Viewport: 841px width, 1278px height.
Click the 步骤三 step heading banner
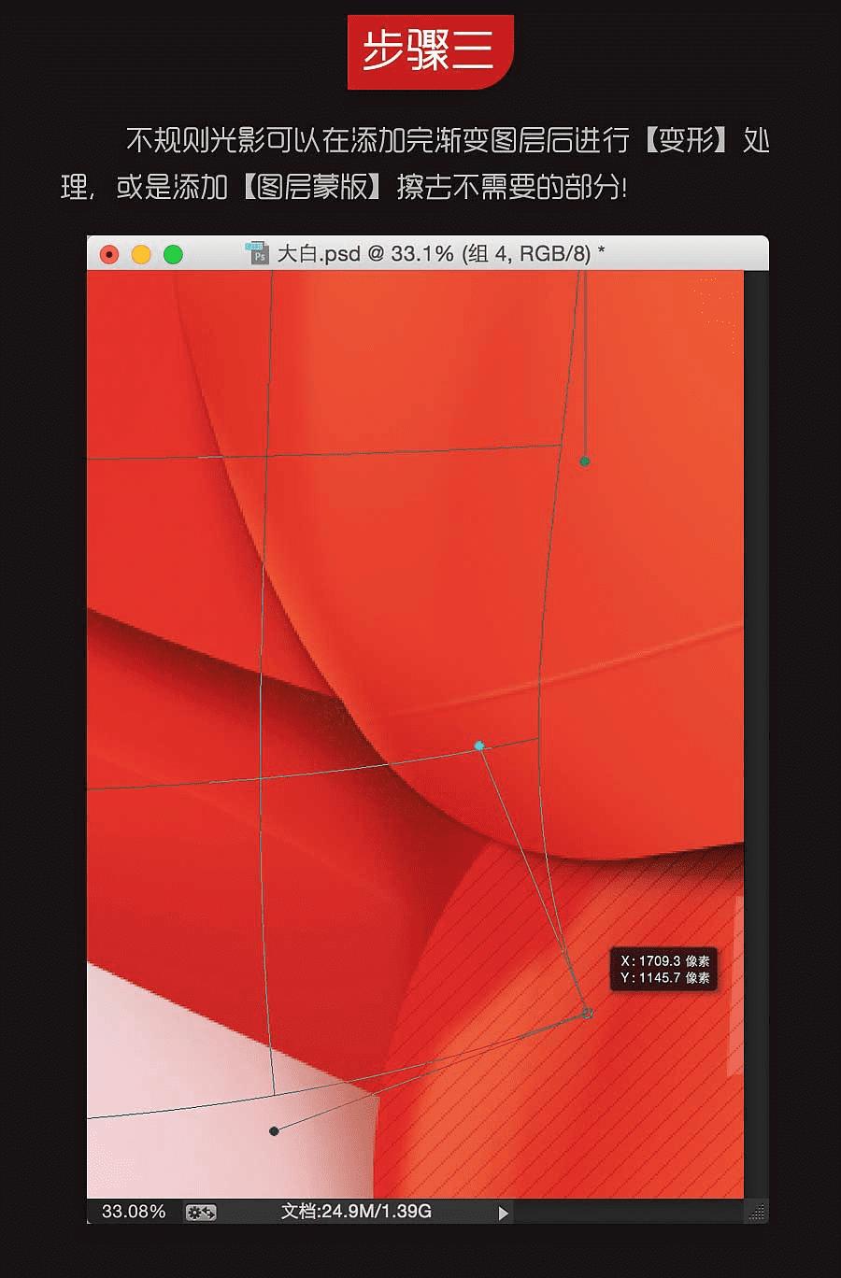(431, 51)
